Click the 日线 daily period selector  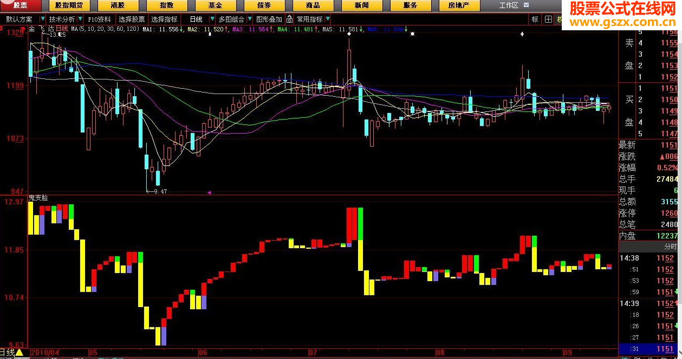(x=196, y=19)
